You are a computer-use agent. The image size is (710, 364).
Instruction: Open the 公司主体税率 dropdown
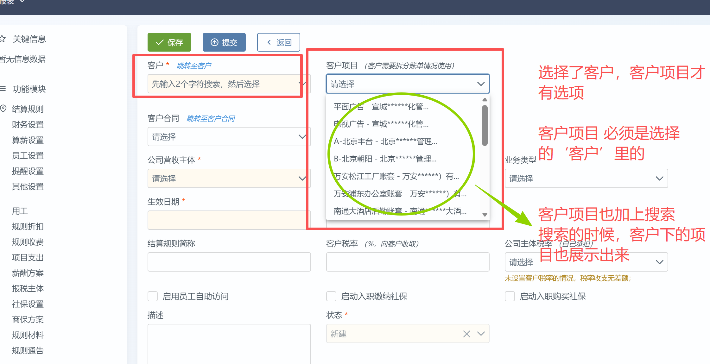(x=659, y=262)
